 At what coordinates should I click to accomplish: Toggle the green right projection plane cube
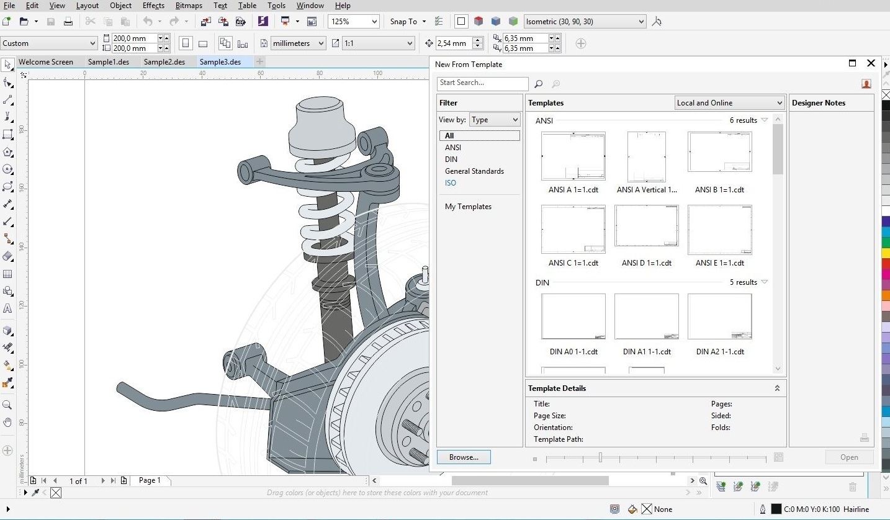(513, 21)
